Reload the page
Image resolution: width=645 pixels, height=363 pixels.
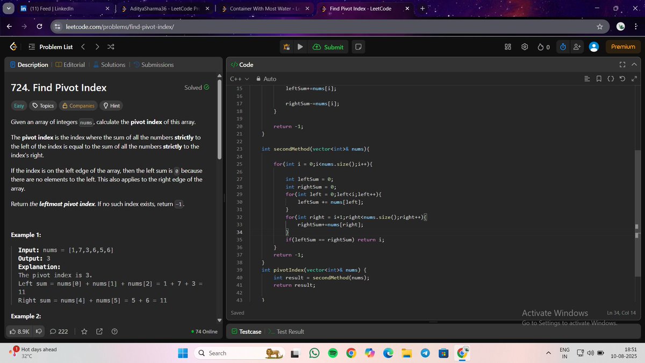[40, 27]
